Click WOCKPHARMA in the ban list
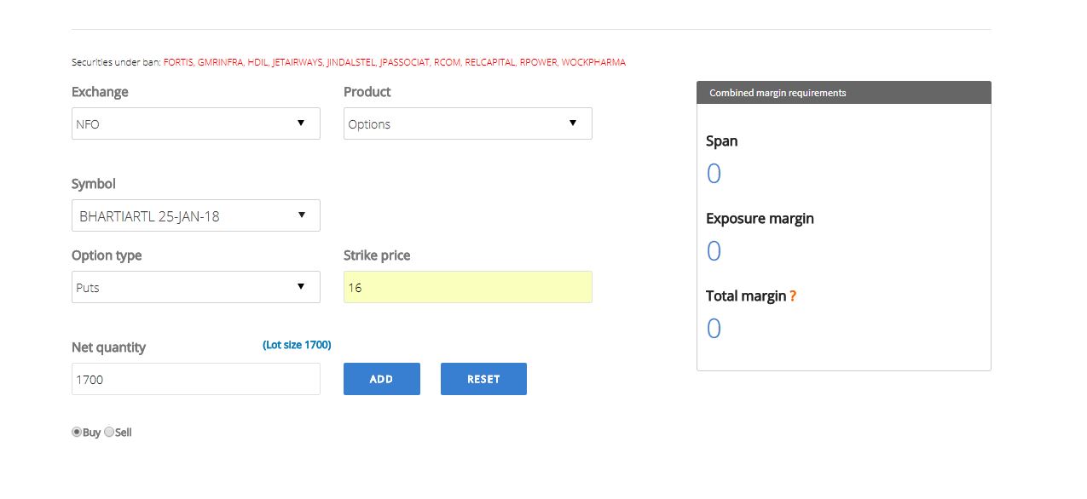The height and width of the screenshot is (499, 1087). 593,62
